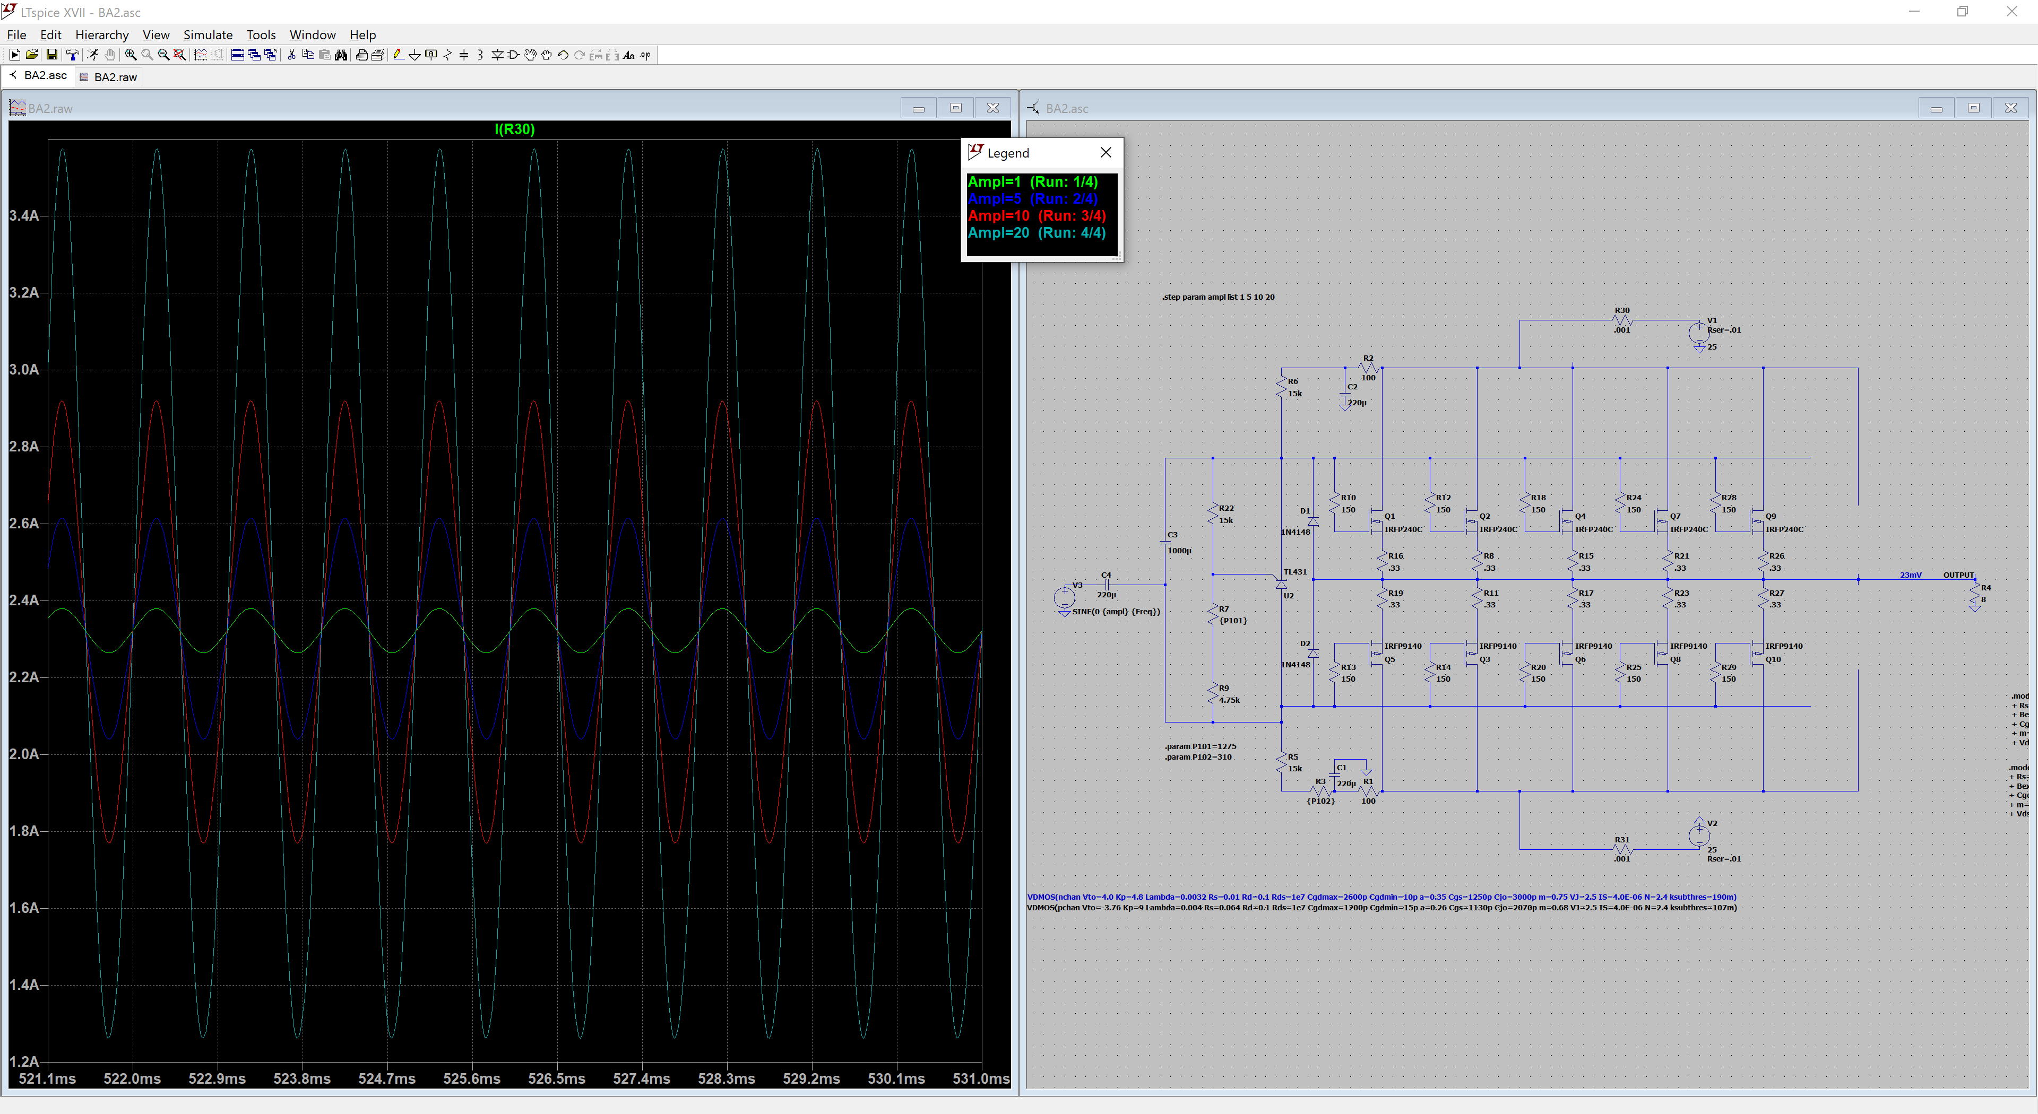2038x1114 pixels.
Task: Open the File menu
Action: 16,35
